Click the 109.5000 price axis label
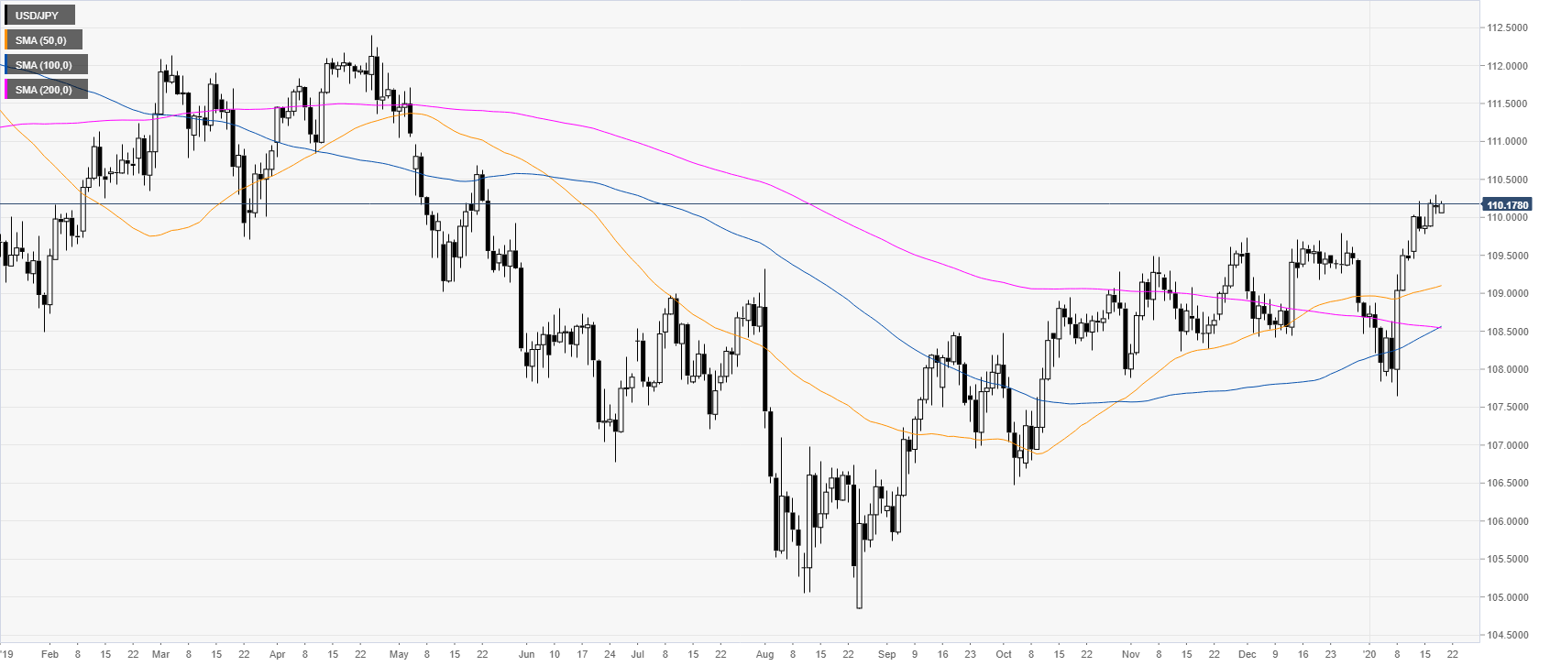The width and height of the screenshot is (1550, 666). click(x=1508, y=256)
